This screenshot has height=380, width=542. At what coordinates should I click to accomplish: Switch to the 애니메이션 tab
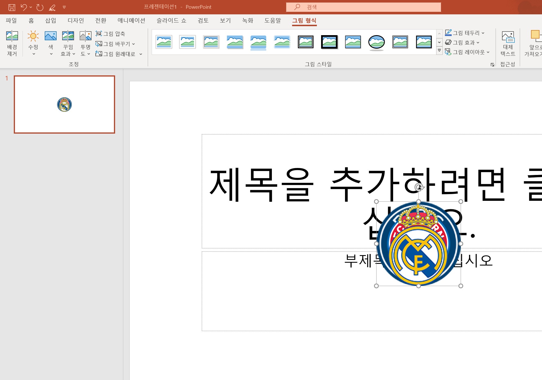131,21
